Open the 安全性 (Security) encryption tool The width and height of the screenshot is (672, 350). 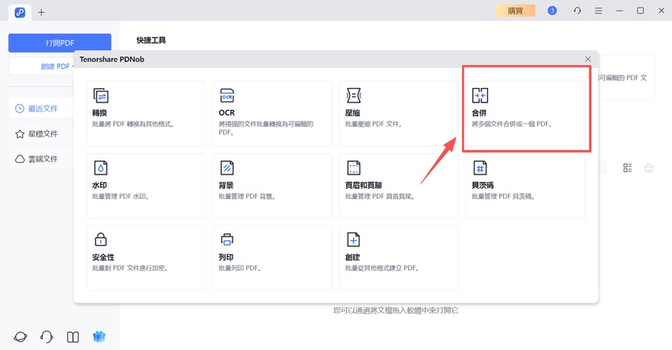pos(145,257)
